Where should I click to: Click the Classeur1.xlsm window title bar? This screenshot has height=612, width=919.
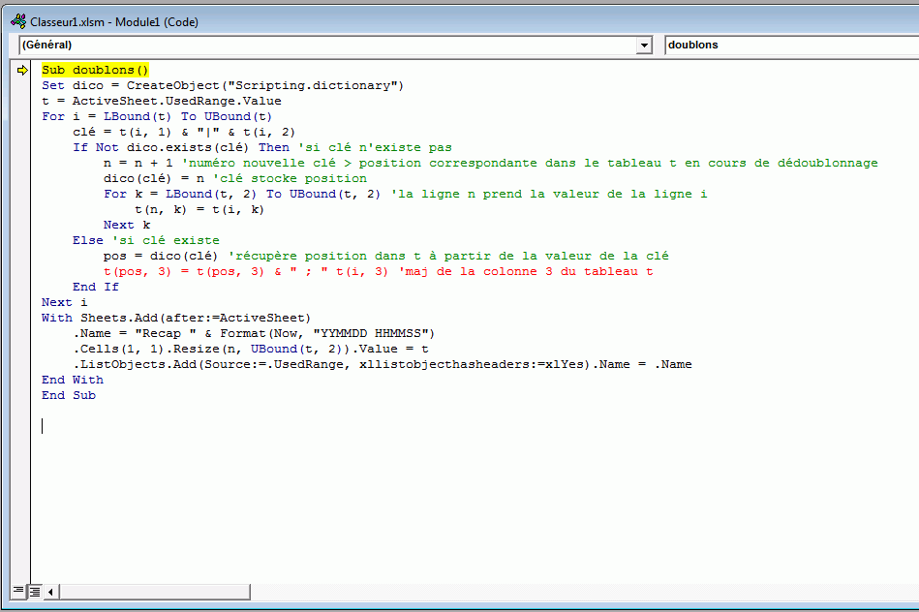tap(387, 20)
